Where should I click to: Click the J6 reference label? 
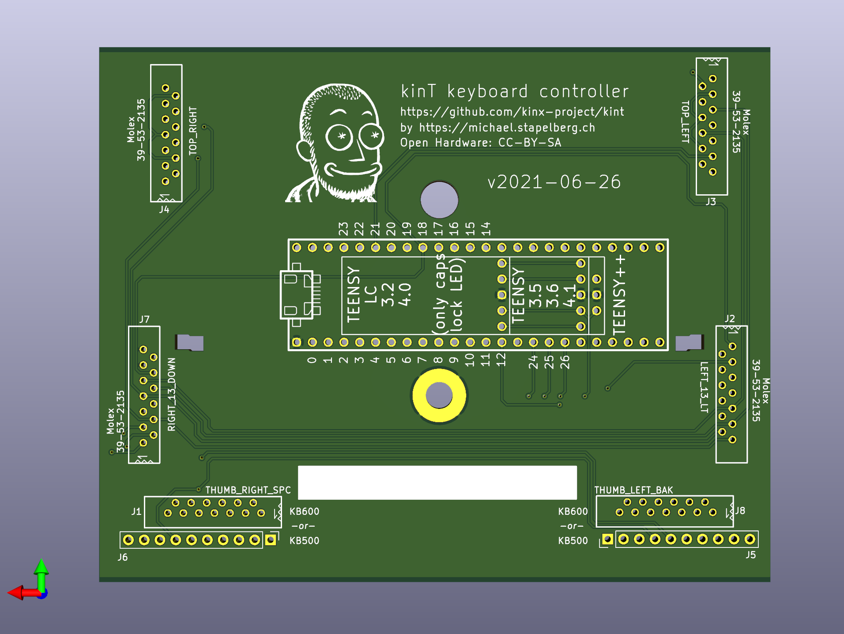tap(123, 557)
